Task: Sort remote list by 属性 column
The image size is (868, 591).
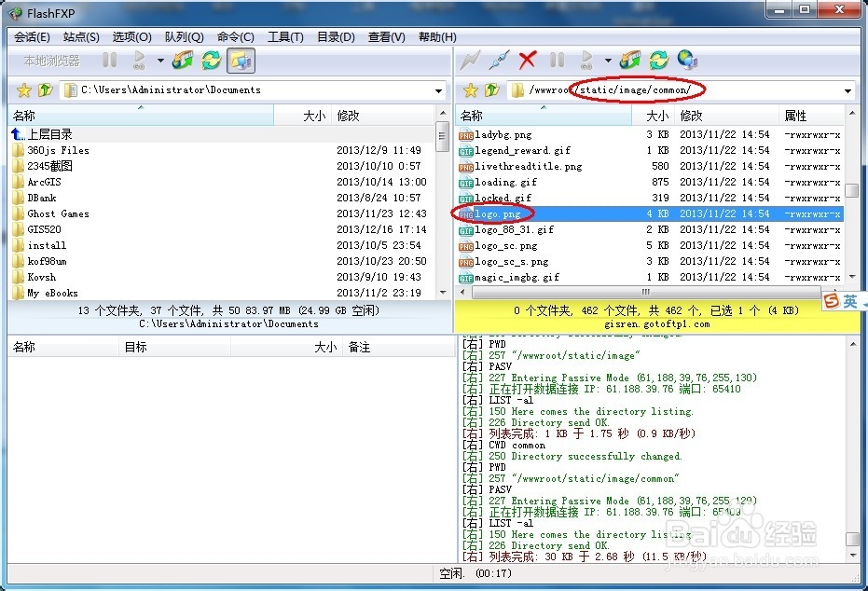Action: point(811,116)
